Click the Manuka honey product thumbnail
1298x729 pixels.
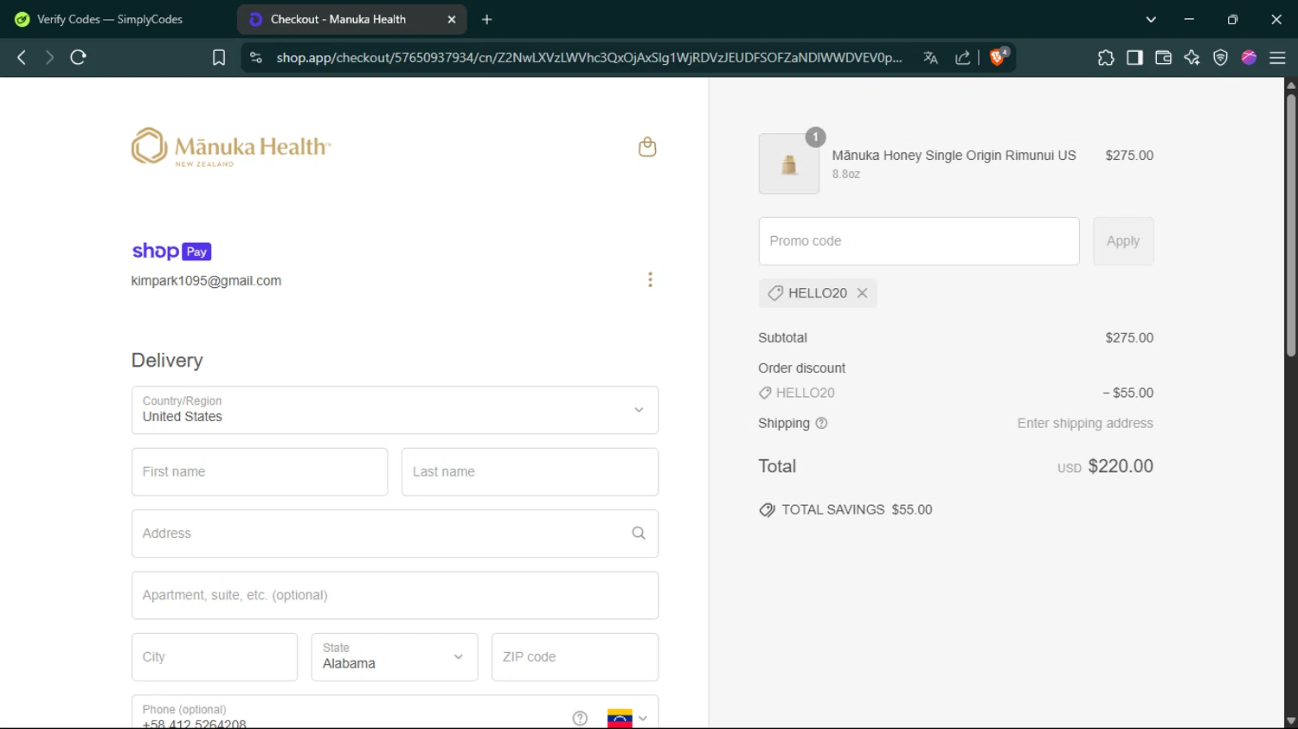coord(789,163)
